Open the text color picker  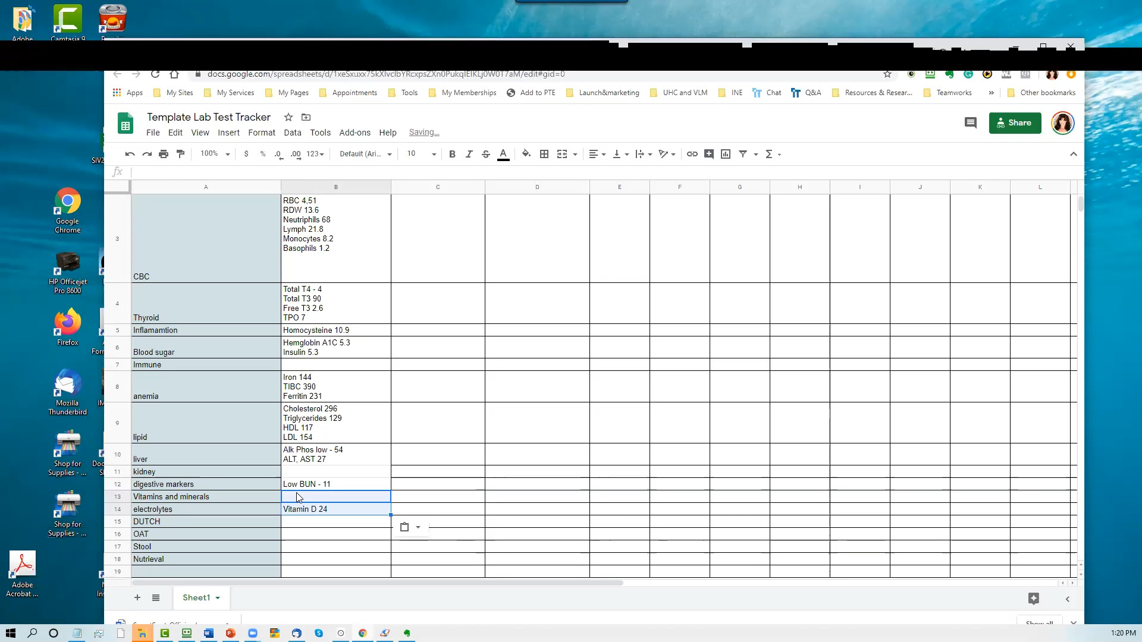[503, 154]
